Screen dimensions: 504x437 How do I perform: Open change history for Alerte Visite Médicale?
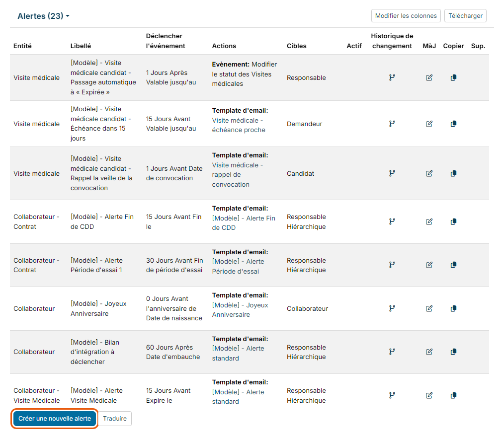pos(392,396)
